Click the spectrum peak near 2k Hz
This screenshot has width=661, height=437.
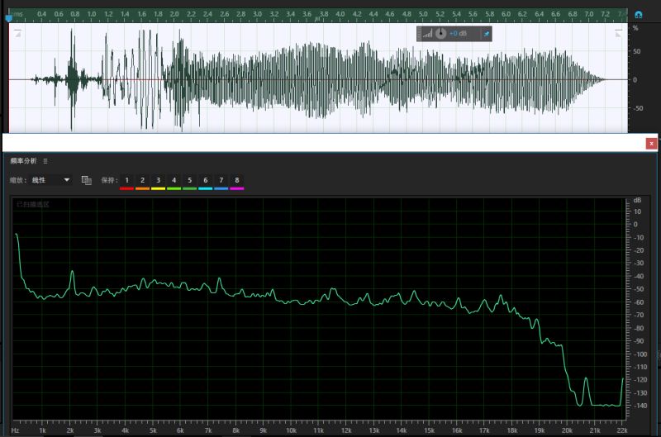tap(72, 272)
